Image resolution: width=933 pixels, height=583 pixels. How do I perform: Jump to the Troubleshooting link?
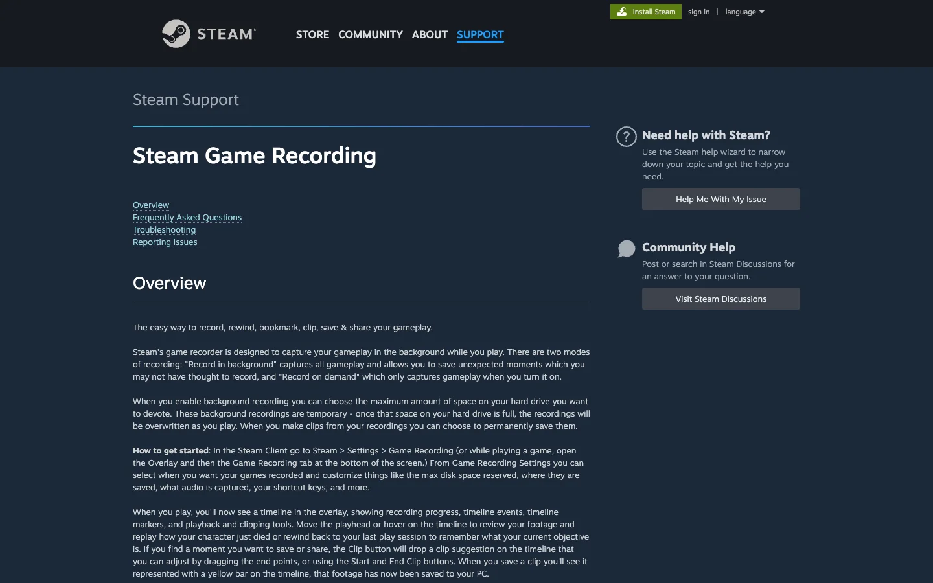(x=164, y=229)
